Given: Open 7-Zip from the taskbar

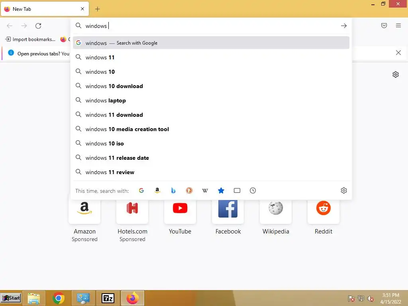Looking at the screenshot, I should [108, 298].
